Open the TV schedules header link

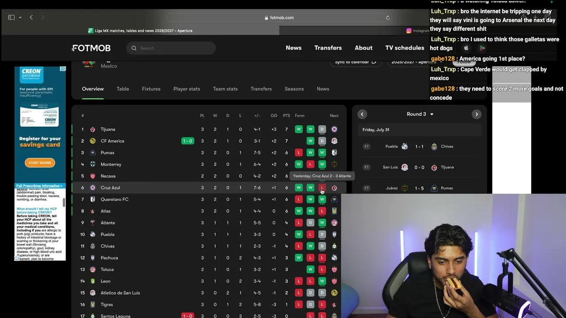(405, 48)
